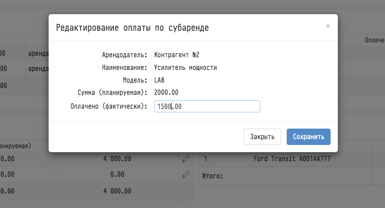The width and height of the screenshot is (385, 208).
Task: Click the Наименование label
Action: (124, 67)
